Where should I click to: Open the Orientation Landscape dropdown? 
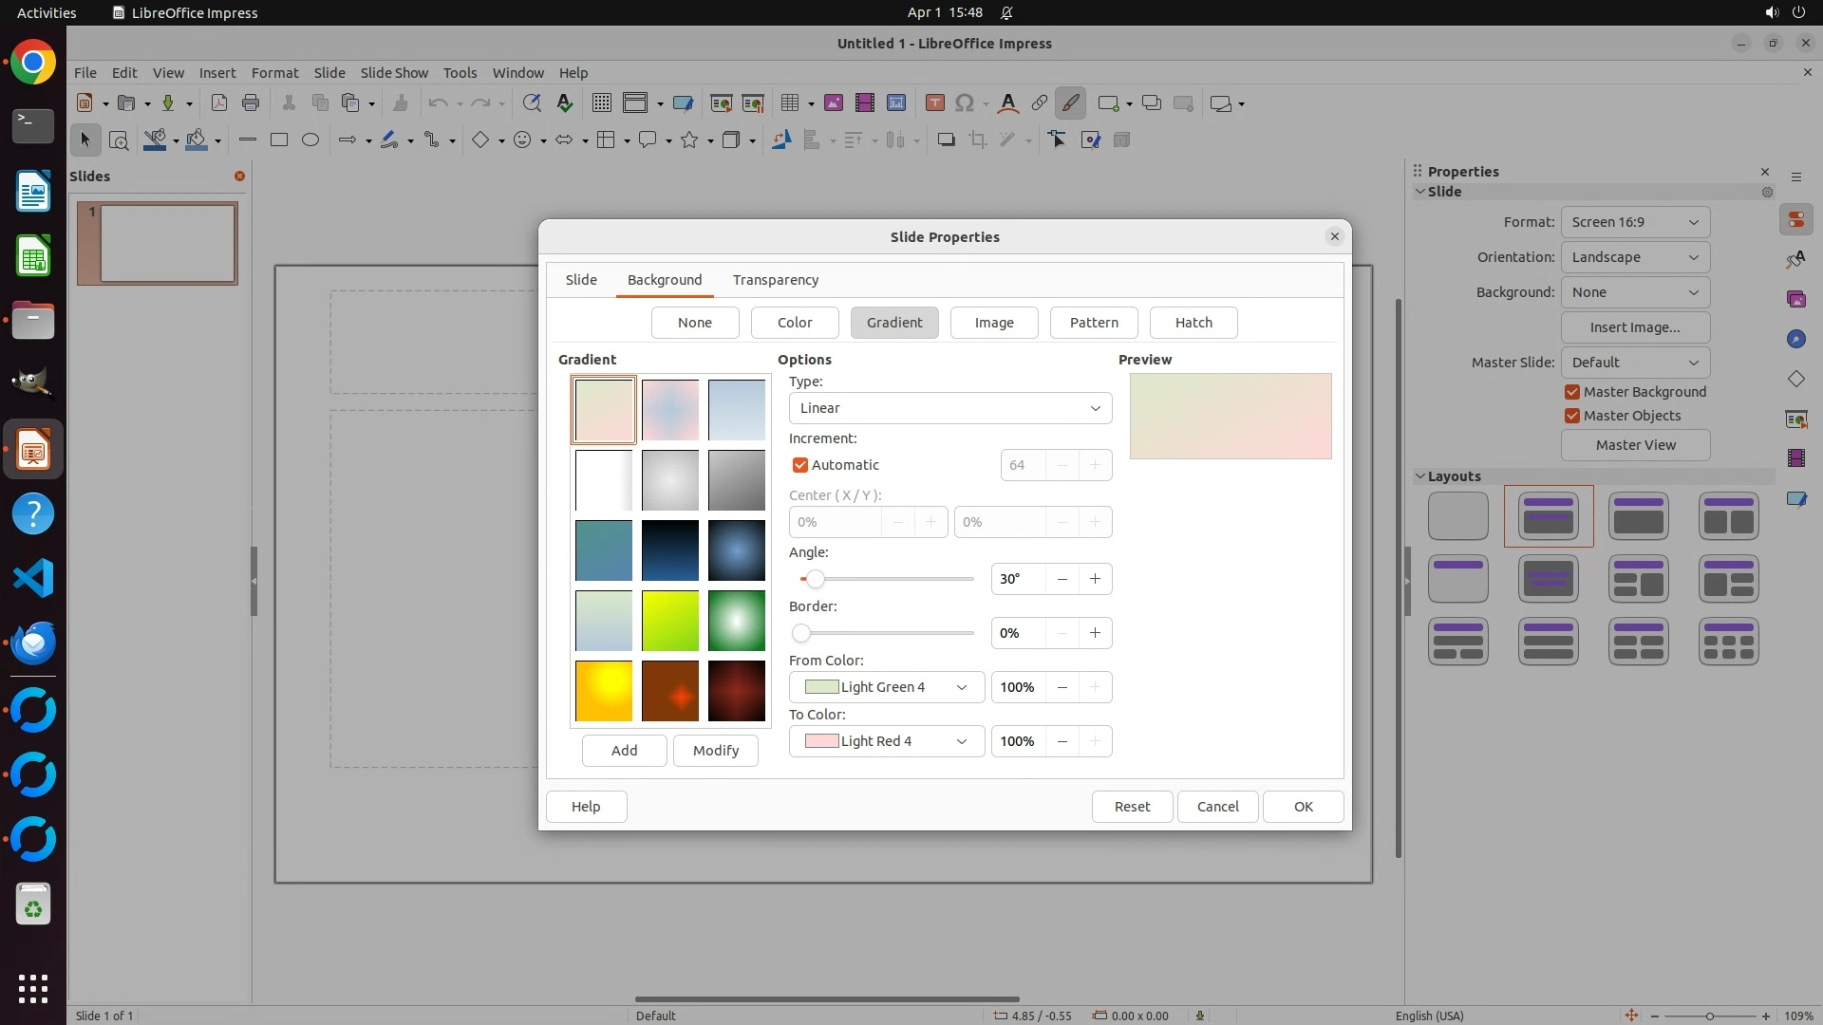pos(1635,257)
